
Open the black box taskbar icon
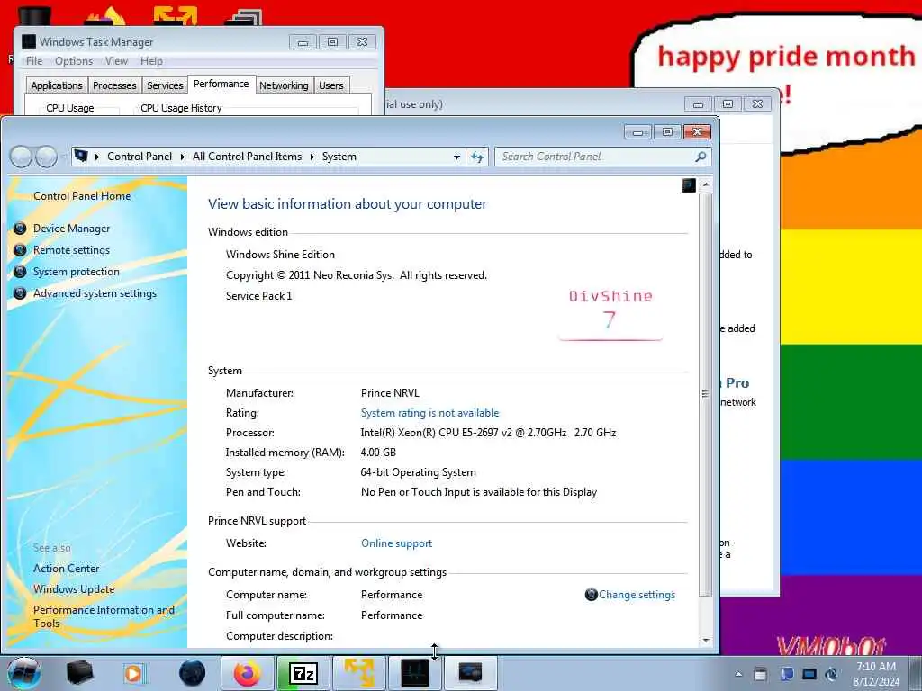79,673
